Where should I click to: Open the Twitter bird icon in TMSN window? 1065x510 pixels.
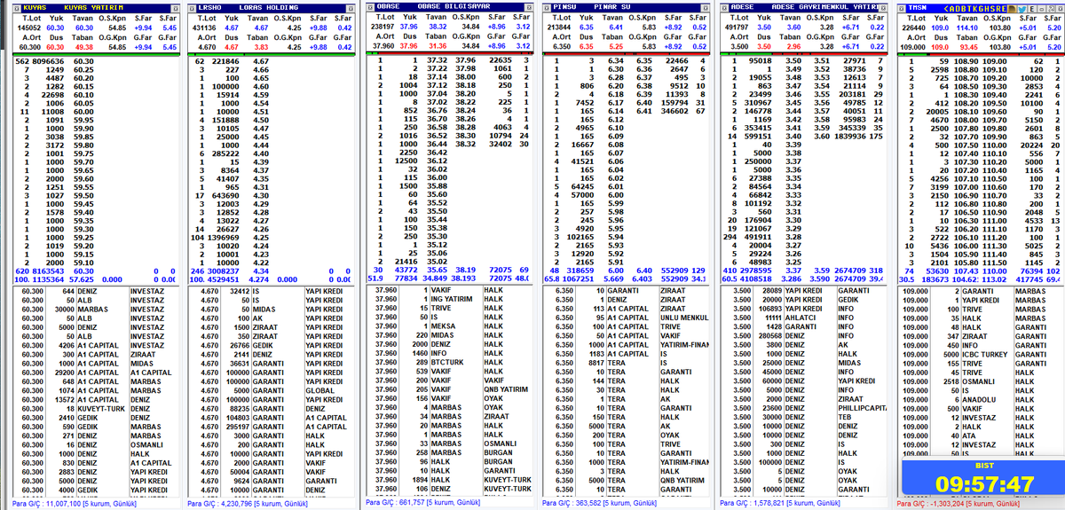pyautogui.click(x=1022, y=9)
